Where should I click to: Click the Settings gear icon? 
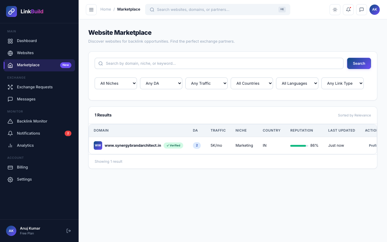pos(10,179)
